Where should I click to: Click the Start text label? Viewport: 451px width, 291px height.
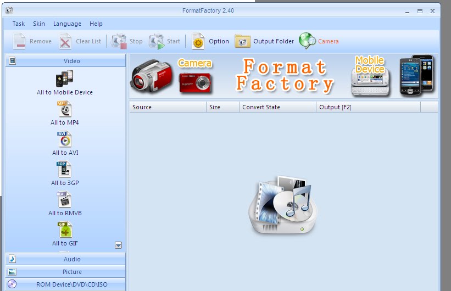[174, 41]
